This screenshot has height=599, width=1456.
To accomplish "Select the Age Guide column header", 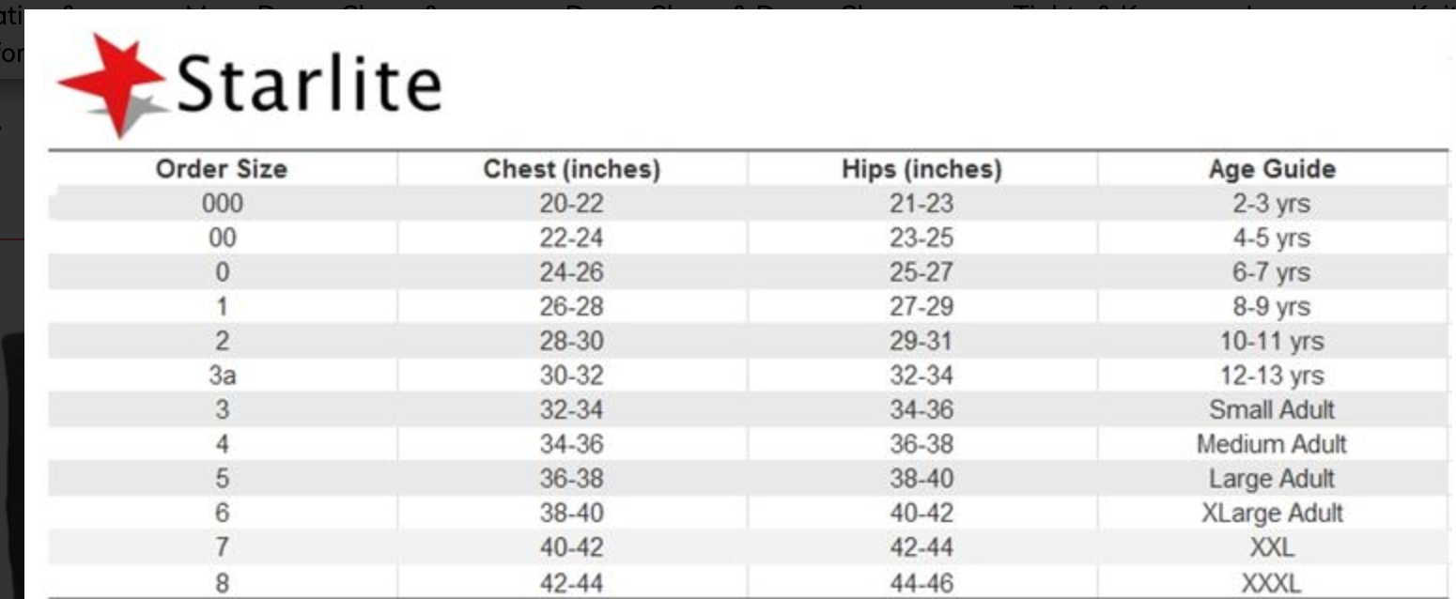I will tap(1272, 170).
